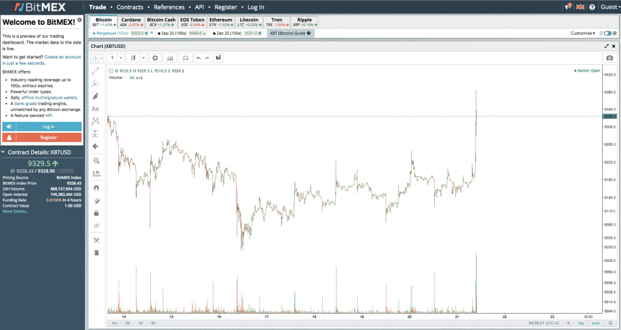
Task: Open the object tree tools icon
Action: [96, 240]
